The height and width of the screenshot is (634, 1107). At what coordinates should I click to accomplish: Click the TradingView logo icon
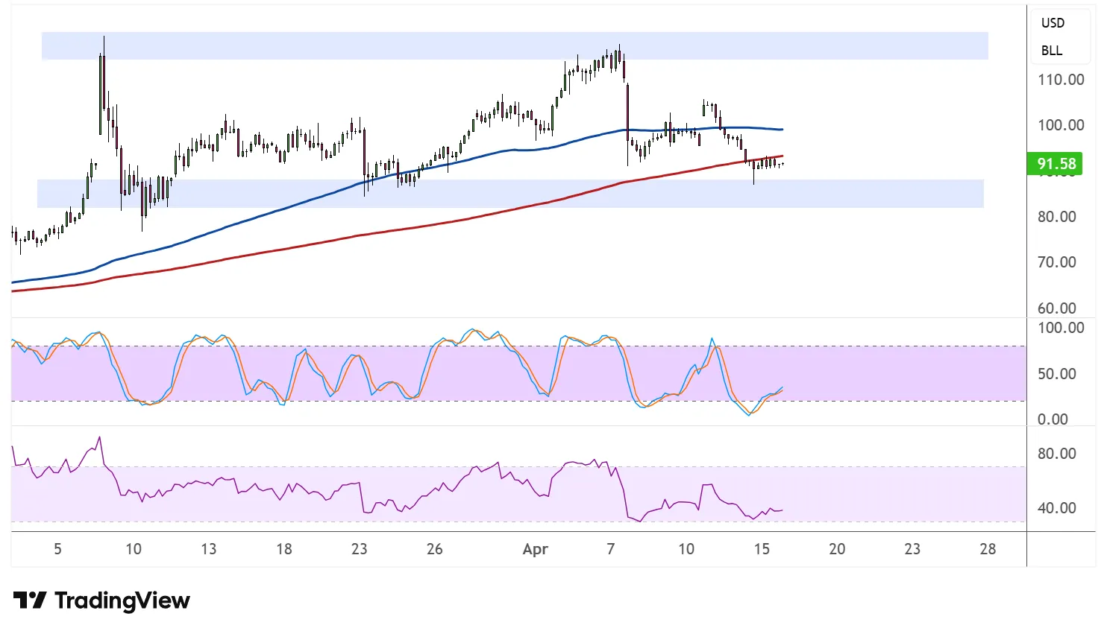(30, 600)
